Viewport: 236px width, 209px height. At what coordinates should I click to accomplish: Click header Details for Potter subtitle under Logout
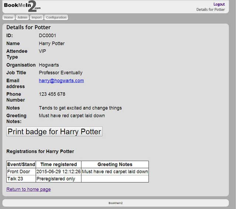[211, 10]
